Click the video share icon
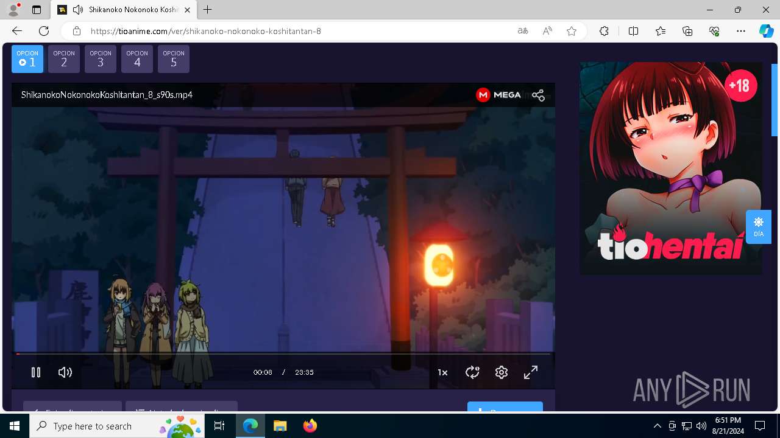Screen dimensions: 780x438 (x=538, y=95)
